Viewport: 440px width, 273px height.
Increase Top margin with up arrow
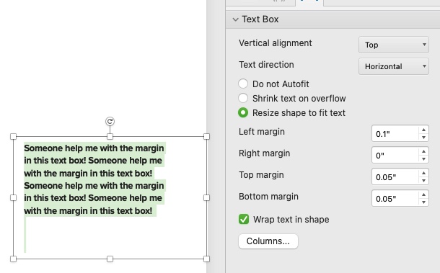[423, 173]
